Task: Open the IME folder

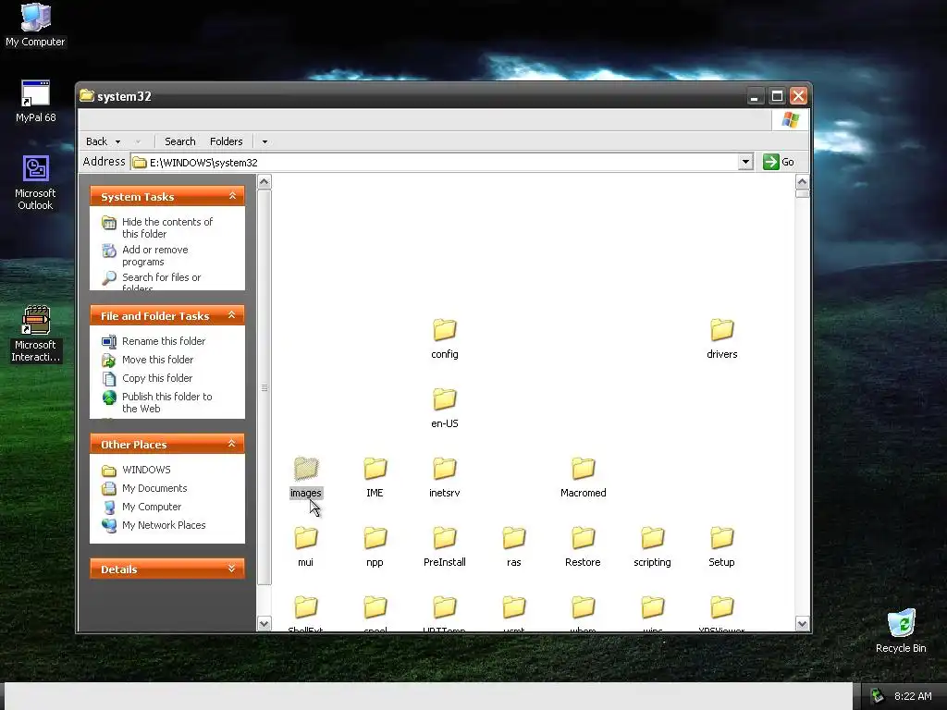Action: (x=375, y=478)
